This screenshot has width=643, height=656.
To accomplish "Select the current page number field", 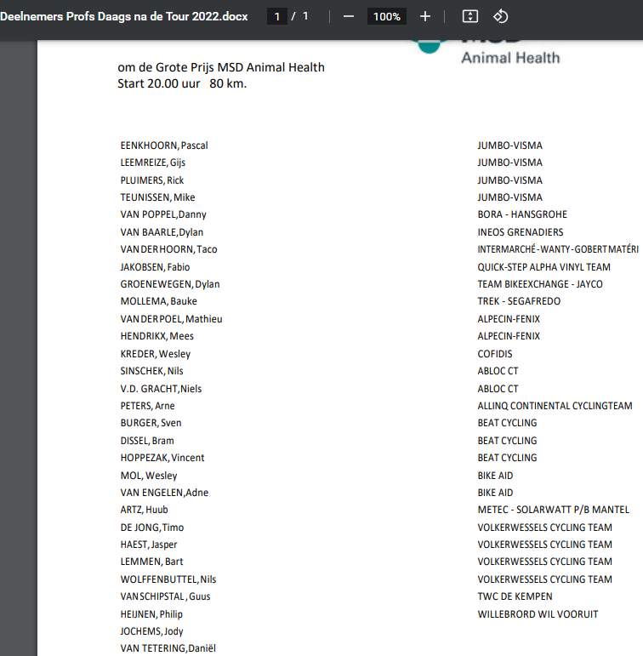I will [277, 17].
